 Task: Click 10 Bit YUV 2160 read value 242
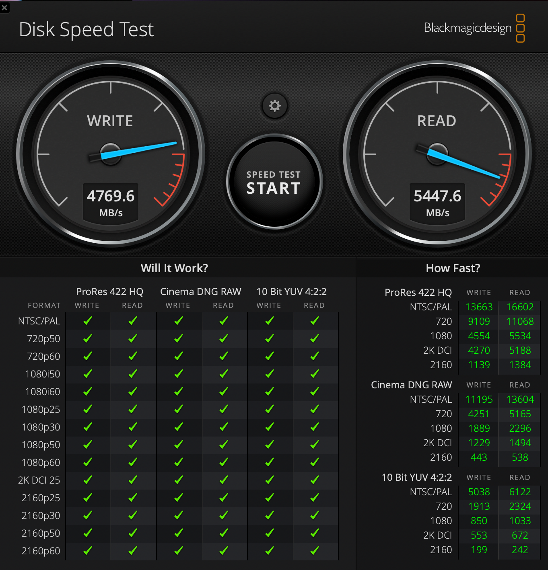coord(520,550)
